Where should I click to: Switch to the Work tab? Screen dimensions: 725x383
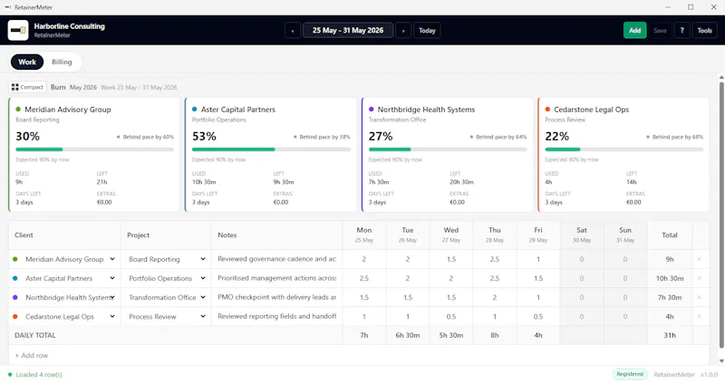27,62
